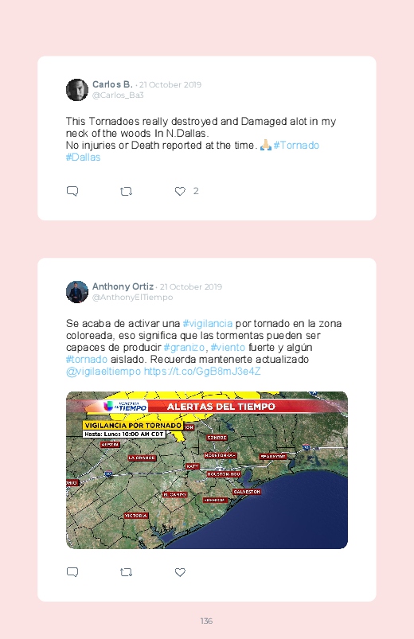Open the #tornado hashtag in Spanish tweet

tap(87, 360)
